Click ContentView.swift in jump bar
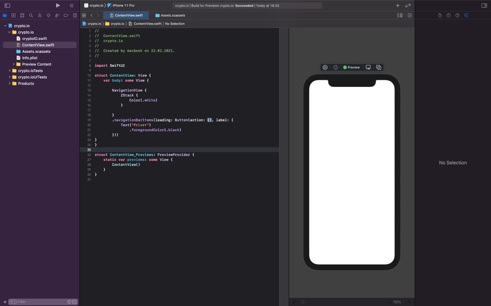Screen dimensions: 491x306 tap(145, 24)
